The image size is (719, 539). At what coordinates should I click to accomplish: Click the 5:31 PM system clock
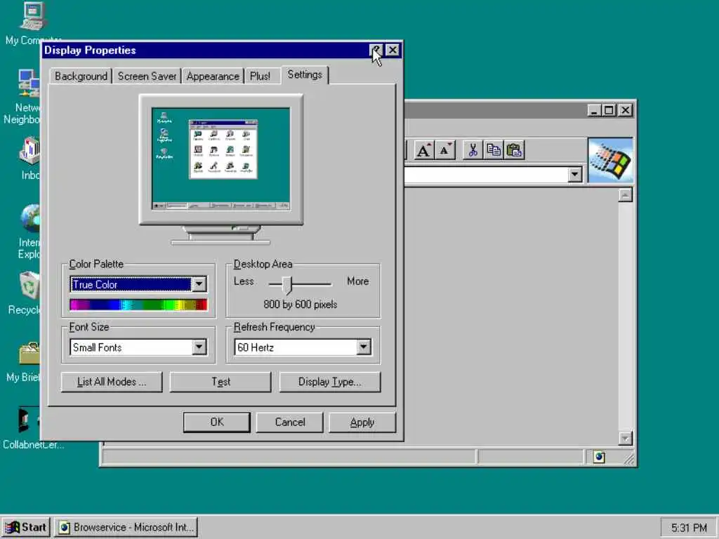pyautogui.click(x=689, y=528)
